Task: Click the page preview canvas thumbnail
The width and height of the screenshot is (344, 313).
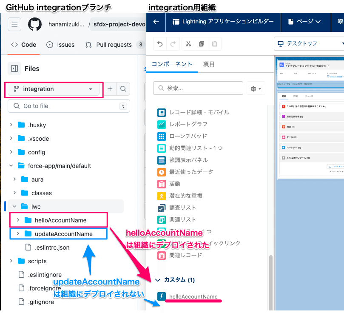Action: pos(310,119)
